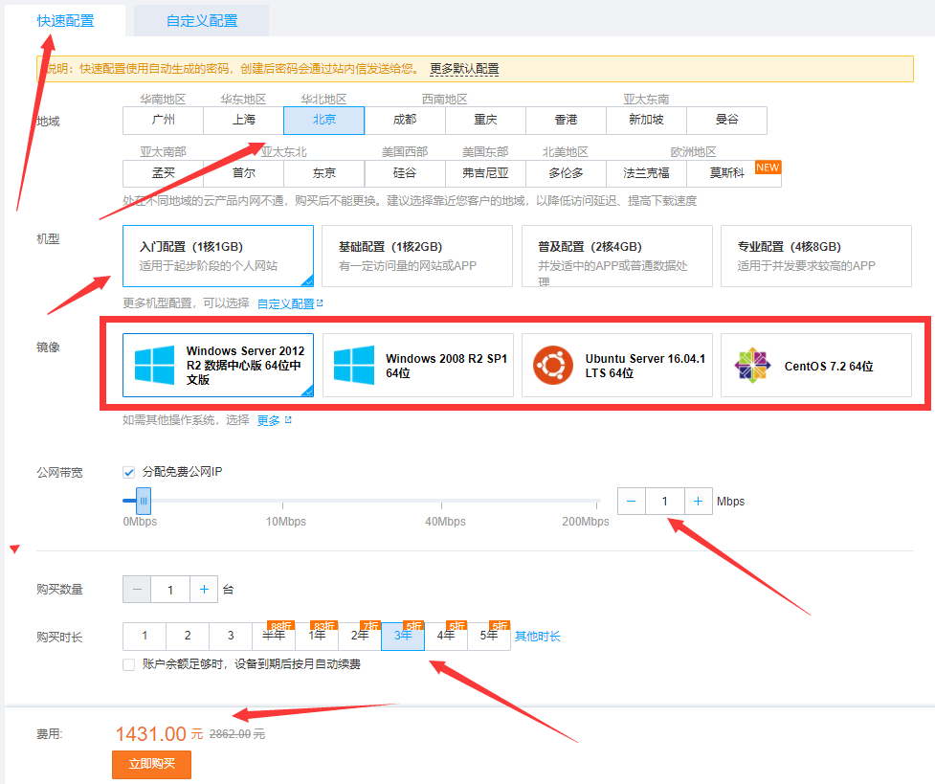Select region 新加坡
Screen dimensions: 935x784
coord(646,120)
